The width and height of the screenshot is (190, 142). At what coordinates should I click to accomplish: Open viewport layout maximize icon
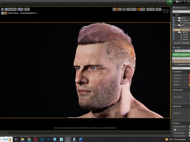tap(166, 11)
